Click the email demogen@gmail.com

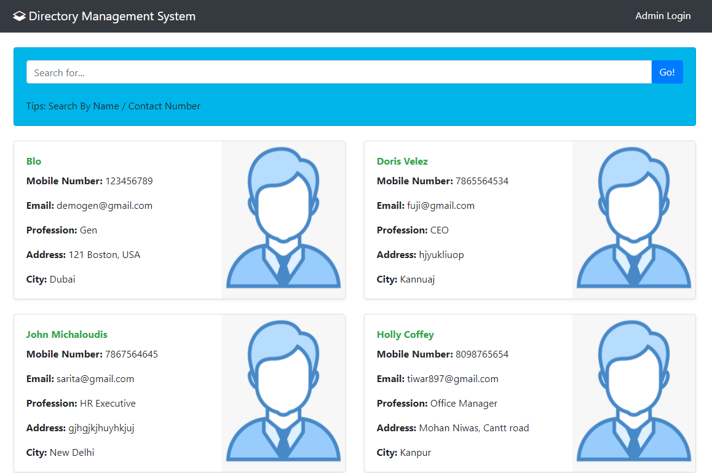pyautogui.click(x=104, y=205)
